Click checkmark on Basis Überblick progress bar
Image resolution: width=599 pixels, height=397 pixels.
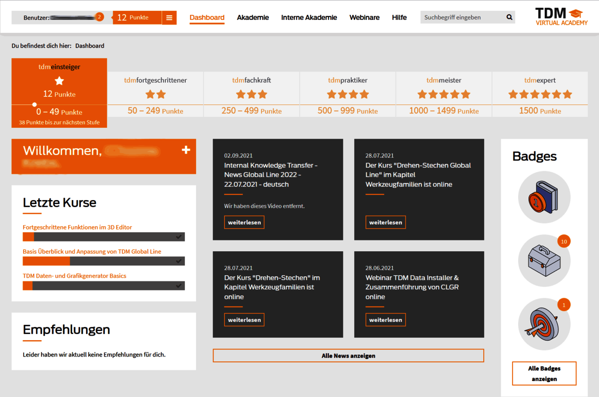click(179, 261)
